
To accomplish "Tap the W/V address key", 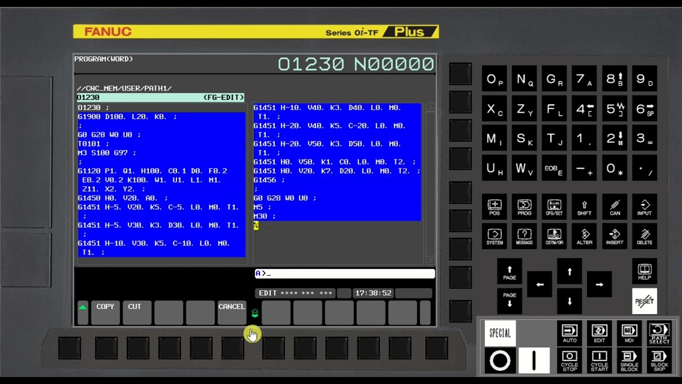I will coord(524,169).
